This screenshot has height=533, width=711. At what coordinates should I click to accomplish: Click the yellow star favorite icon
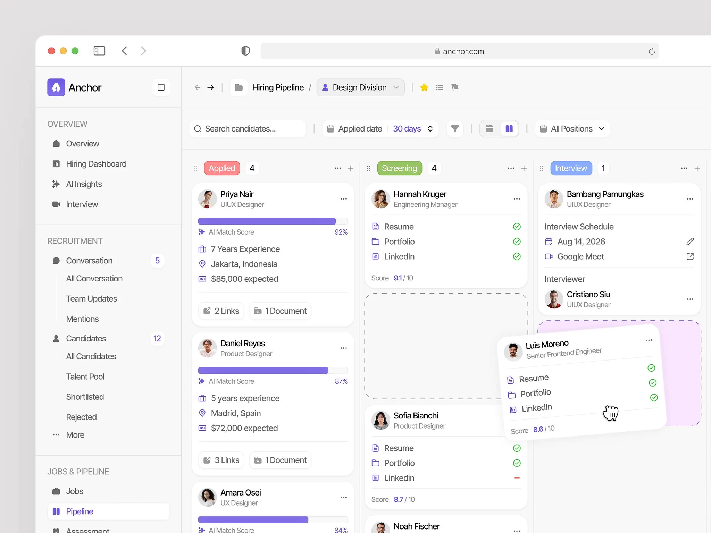point(424,87)
